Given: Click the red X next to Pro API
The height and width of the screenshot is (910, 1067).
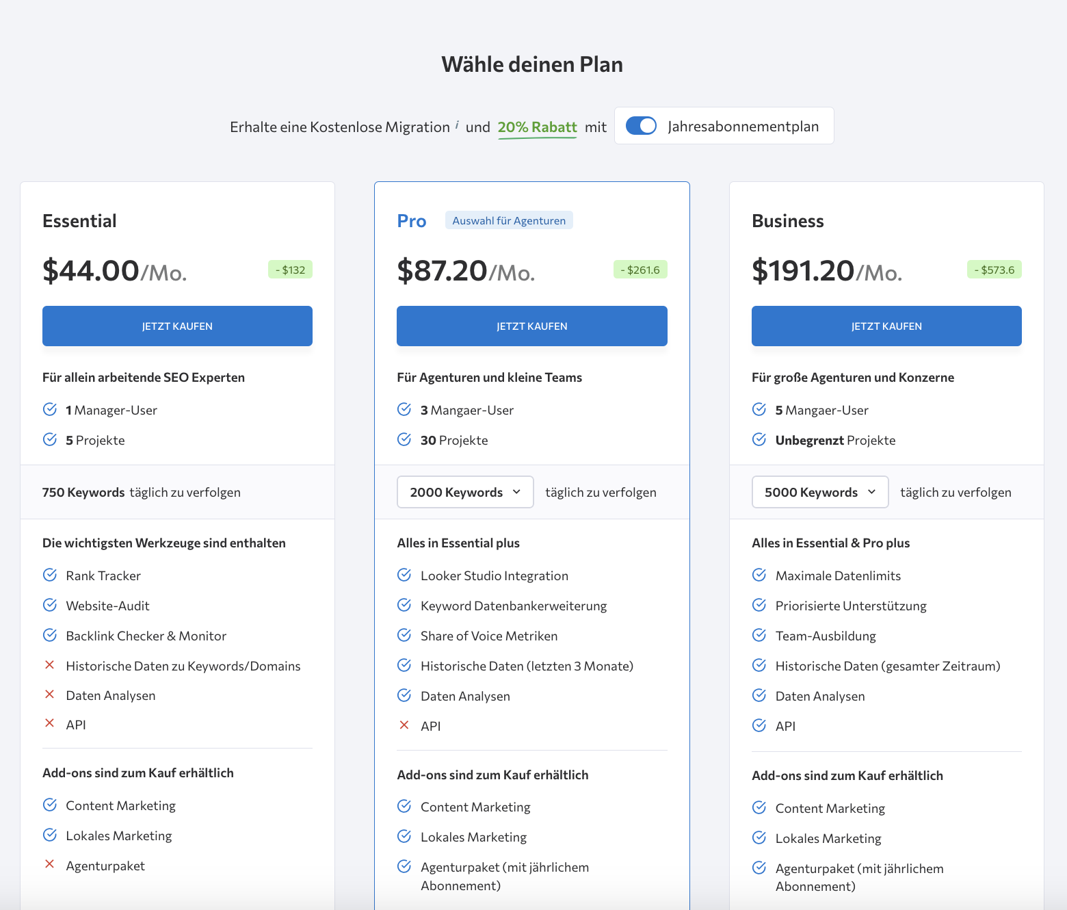Looking at the screenshot, I should tap(404, 725).
